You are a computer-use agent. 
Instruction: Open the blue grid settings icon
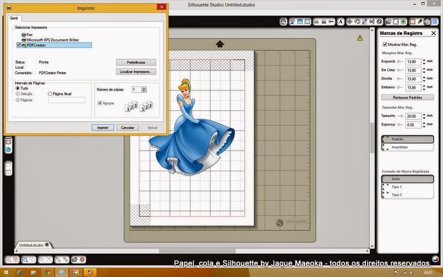click(435, 22)
